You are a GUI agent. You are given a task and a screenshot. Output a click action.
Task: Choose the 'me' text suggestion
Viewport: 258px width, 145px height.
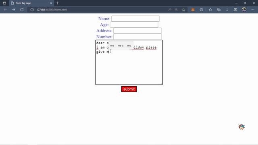pyautogui.click(x=112, y=46)
